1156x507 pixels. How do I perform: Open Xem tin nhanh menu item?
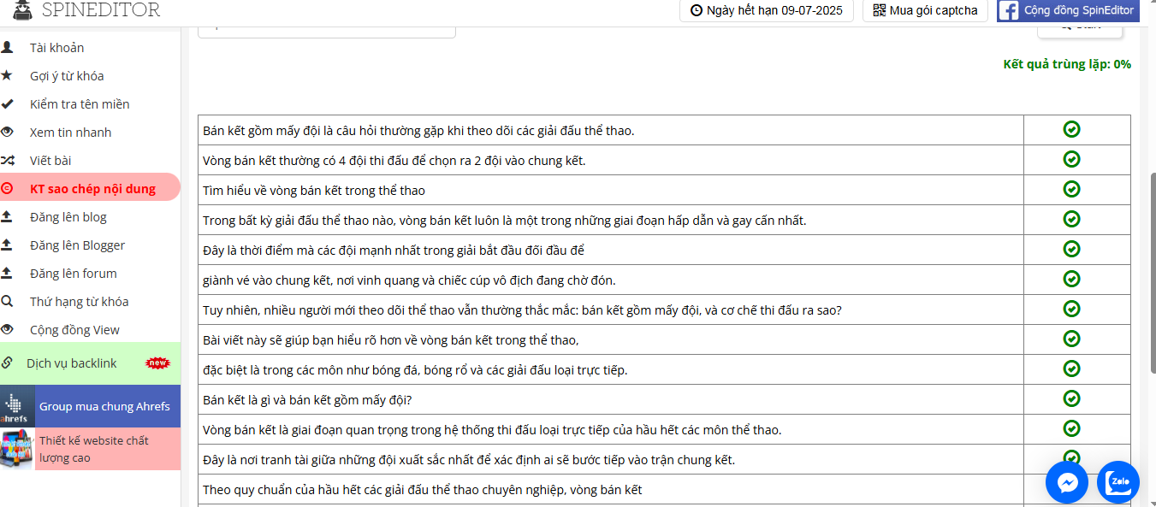[90, 132]
